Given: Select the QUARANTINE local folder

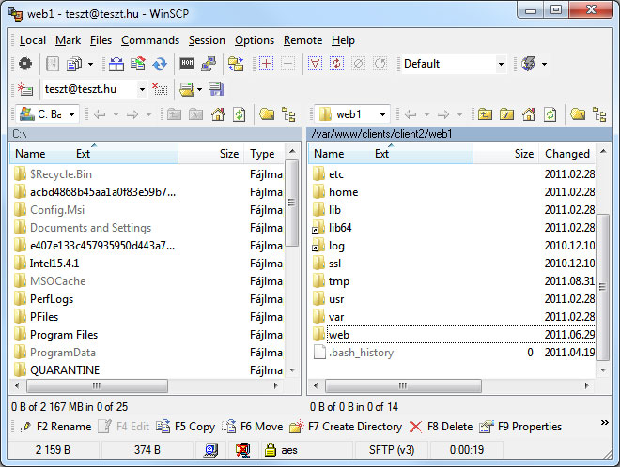Looking at the screenshot, I should (65, 370).
